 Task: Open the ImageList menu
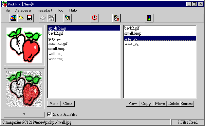click(x=44, y=10)
